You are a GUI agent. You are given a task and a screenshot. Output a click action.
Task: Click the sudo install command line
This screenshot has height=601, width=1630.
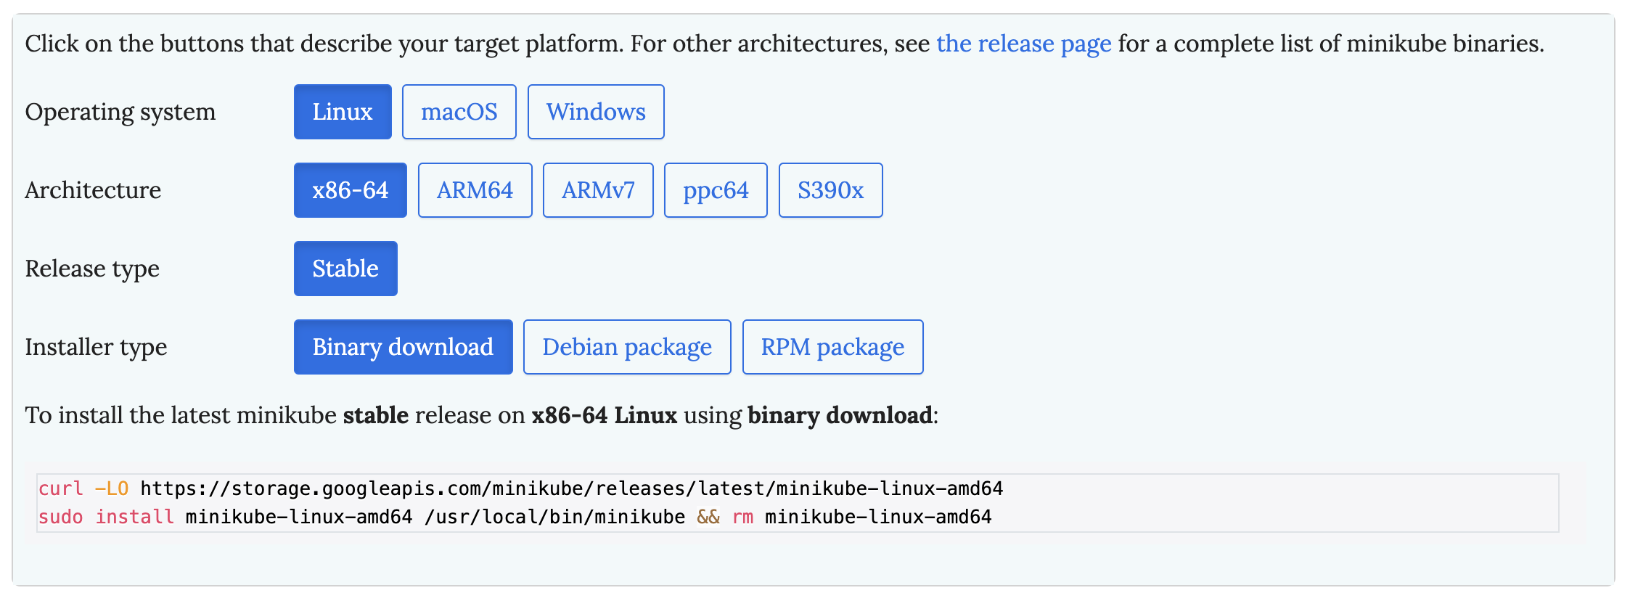tap(515, 517)
